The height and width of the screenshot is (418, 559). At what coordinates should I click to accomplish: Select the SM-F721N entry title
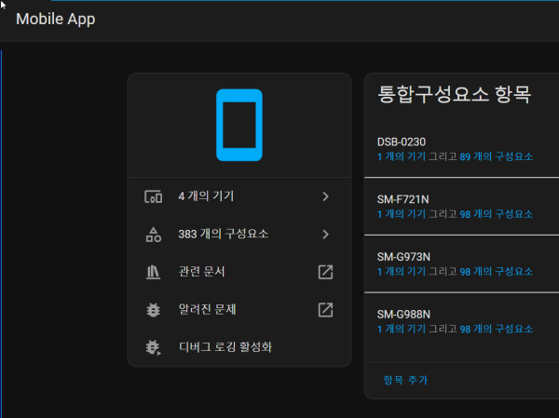click(x=402, y=199)
